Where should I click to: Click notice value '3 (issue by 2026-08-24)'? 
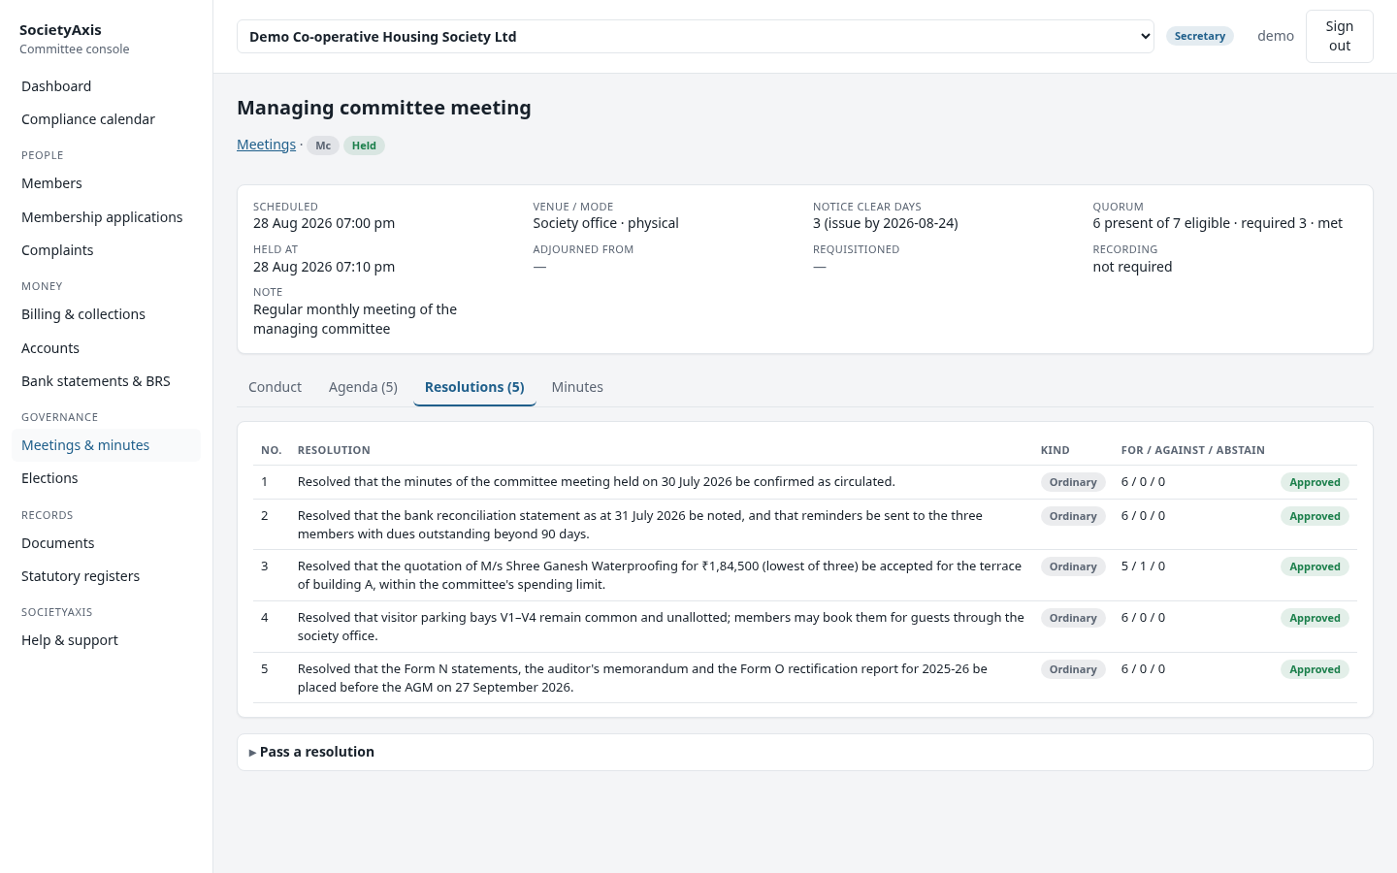pos(886,223)
